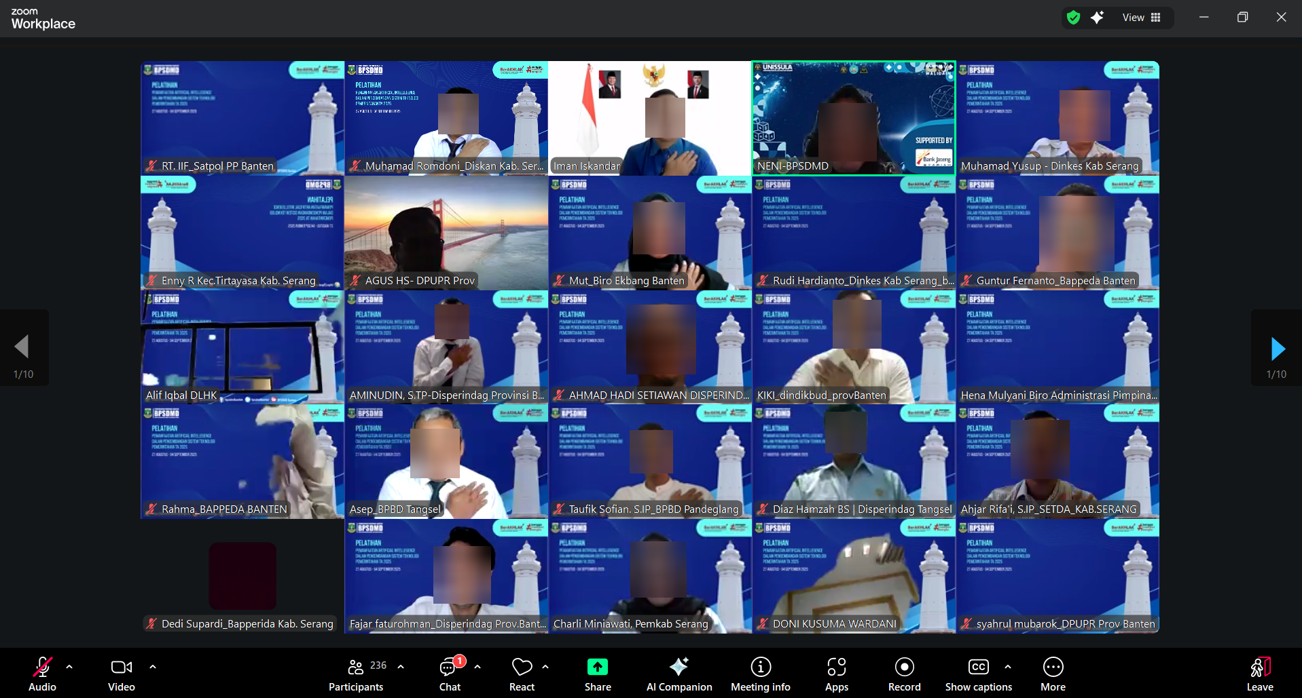This screenshot has height=698, width=1302.
Task: Click name label AMINUDIN, S.TP-Disperindag Provinsi B...
Action: [x=447, y=395]
